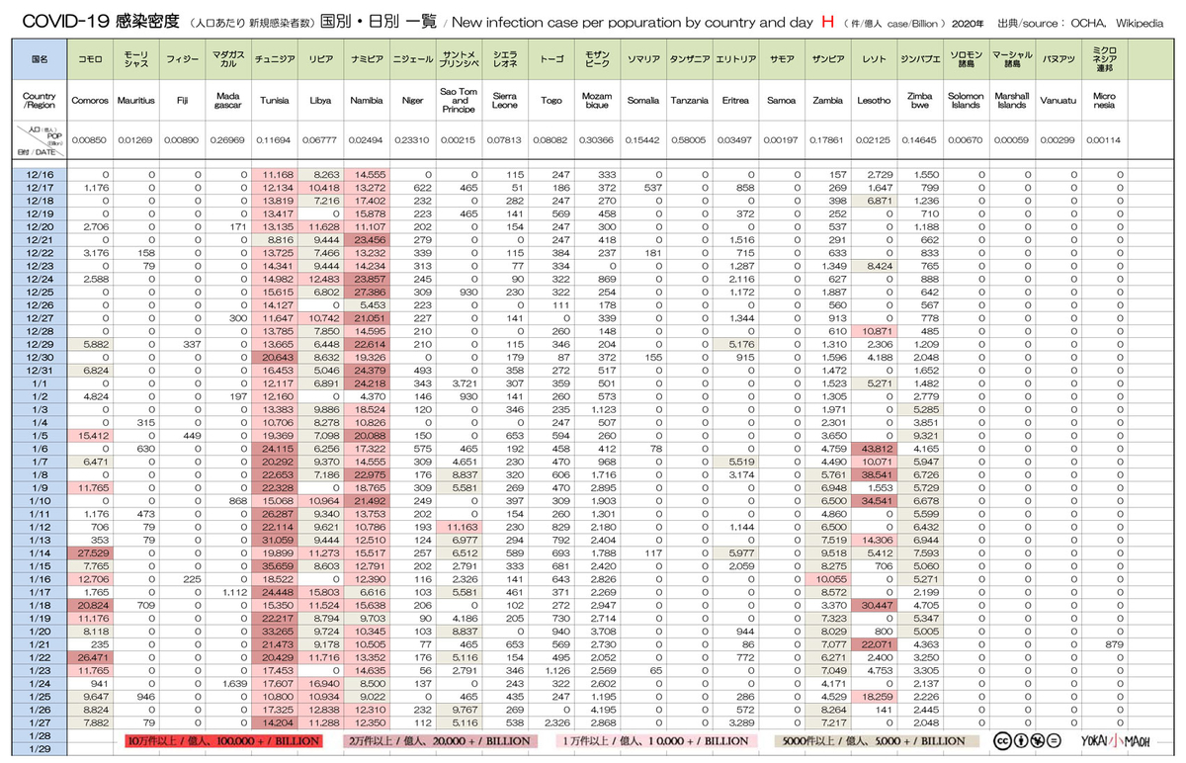1186x763 pixels.
Task: Click the Fiji column header
Action: [182, 101]
